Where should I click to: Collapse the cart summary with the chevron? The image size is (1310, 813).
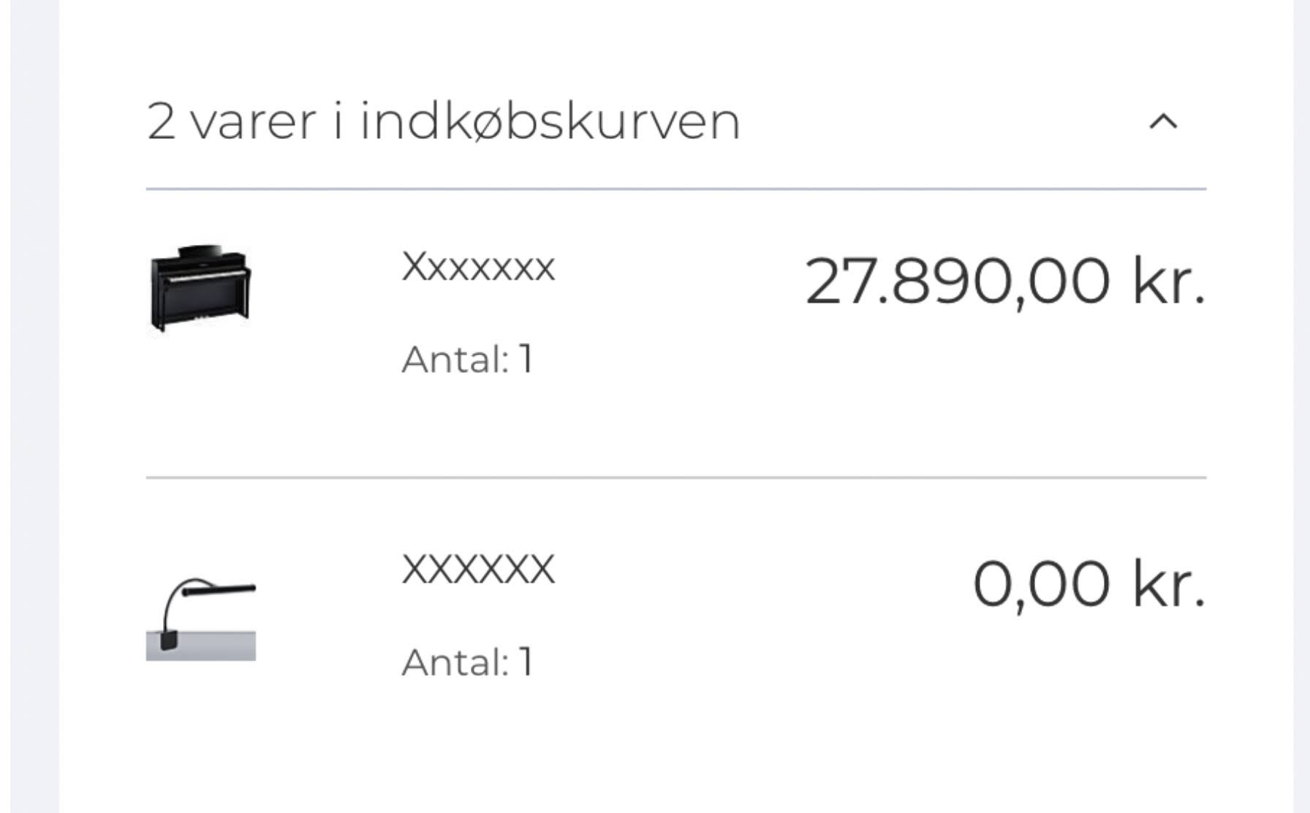tap(1163, 122)
